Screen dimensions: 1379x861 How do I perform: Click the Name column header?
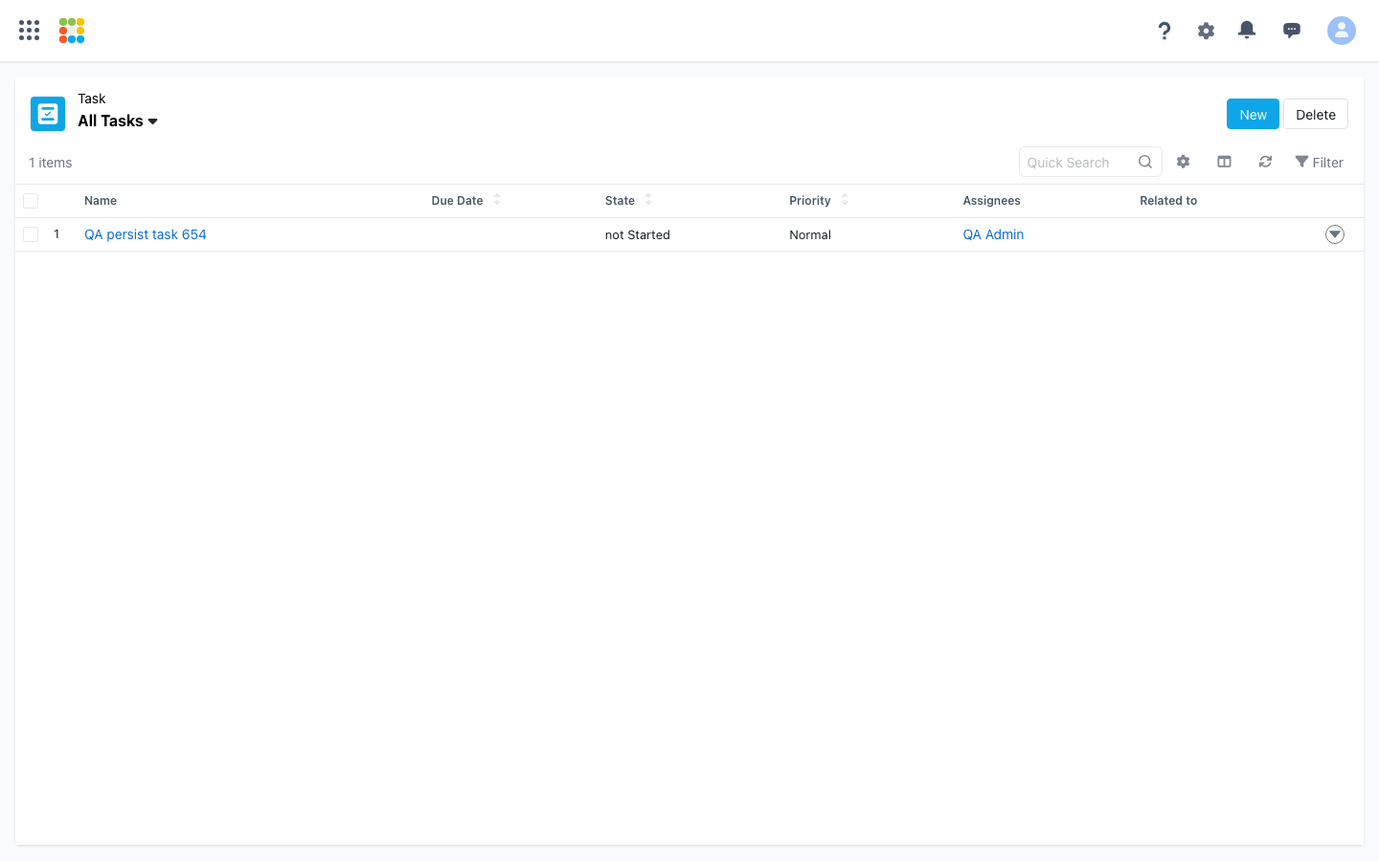101,201
